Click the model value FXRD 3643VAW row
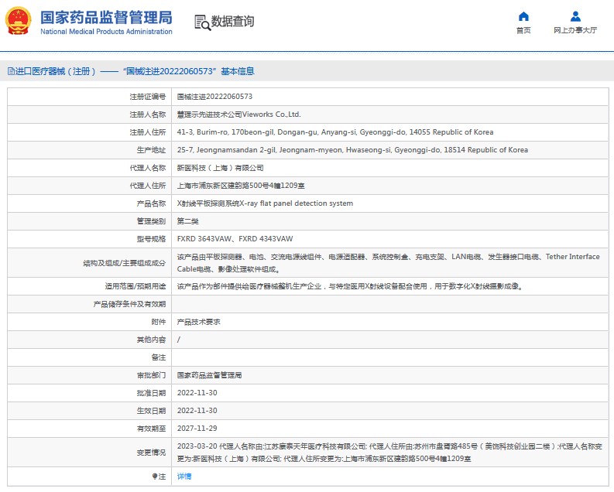Viewport: 614px width, 492px height. [x=235, y=239]
